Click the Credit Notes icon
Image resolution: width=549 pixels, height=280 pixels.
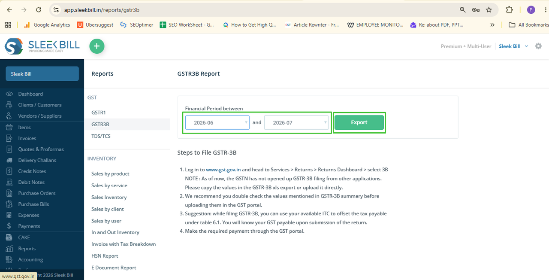(9, 171)
